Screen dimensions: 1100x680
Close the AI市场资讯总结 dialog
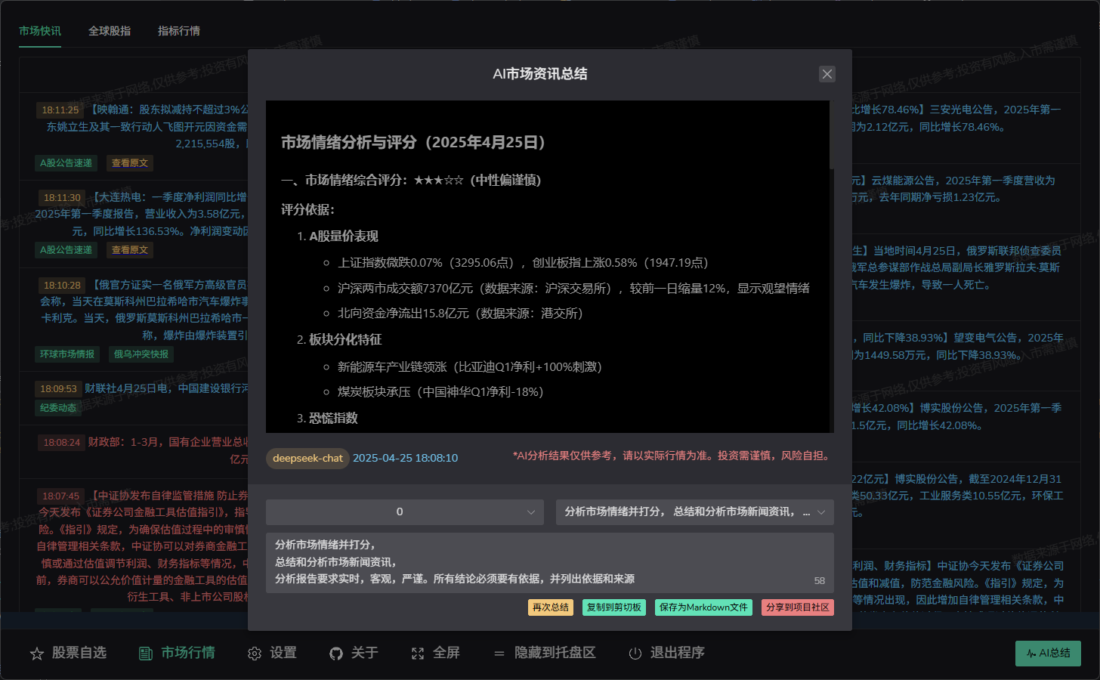coord(827,74)
